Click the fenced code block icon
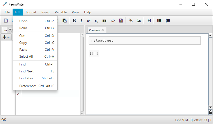Viewport: 213px width, 124px height. 121,21
